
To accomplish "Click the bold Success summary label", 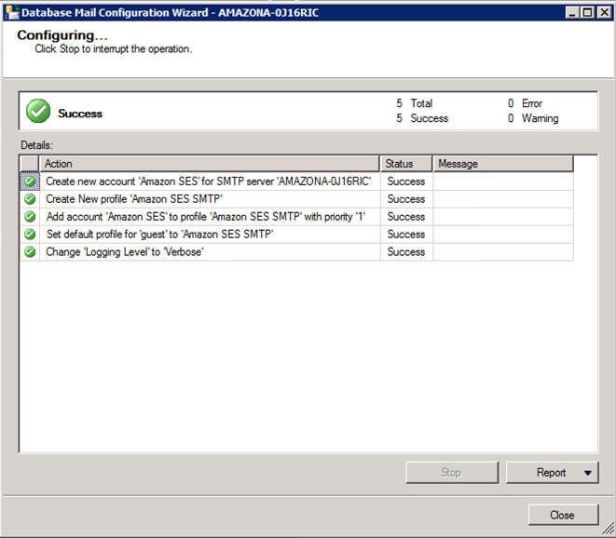I will pyautogui.click(x=80, y=114).
